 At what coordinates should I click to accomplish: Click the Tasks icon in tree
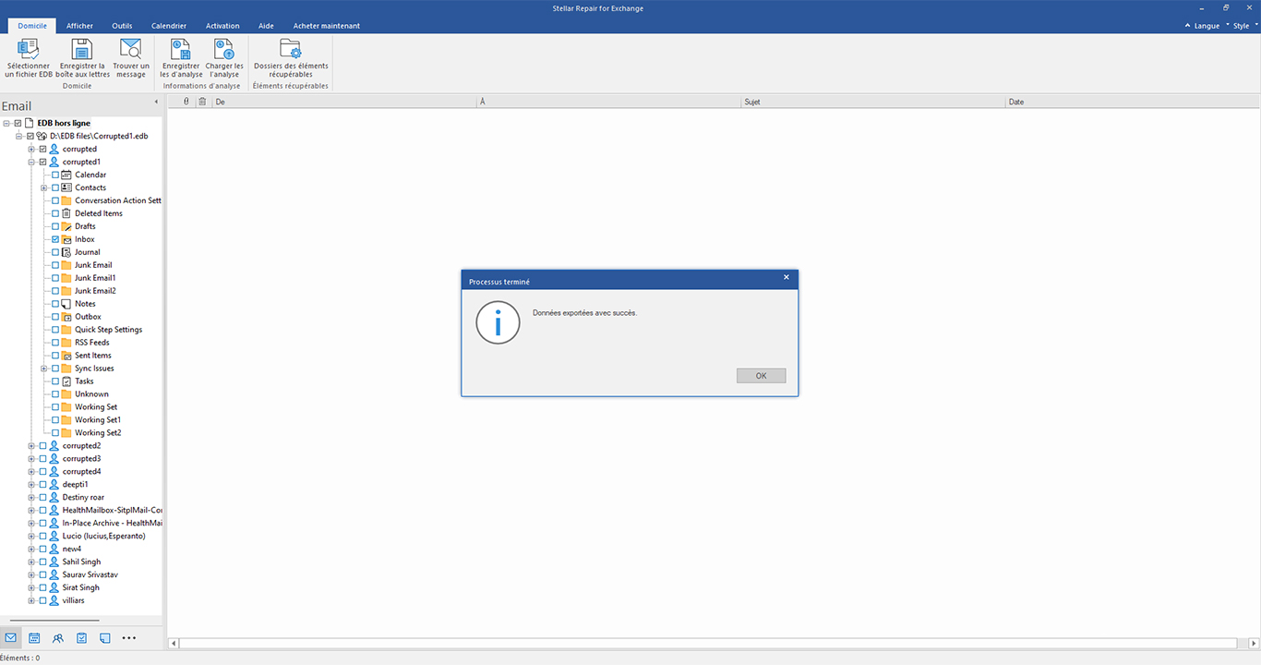(x=66, y=381)
